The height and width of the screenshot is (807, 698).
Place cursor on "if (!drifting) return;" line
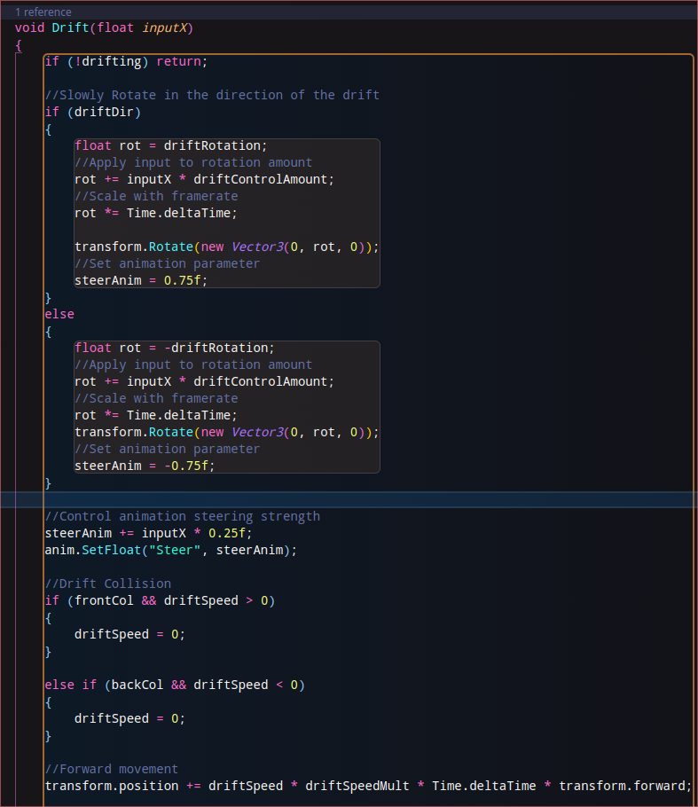pyautogui.click(x=126, y=62)
